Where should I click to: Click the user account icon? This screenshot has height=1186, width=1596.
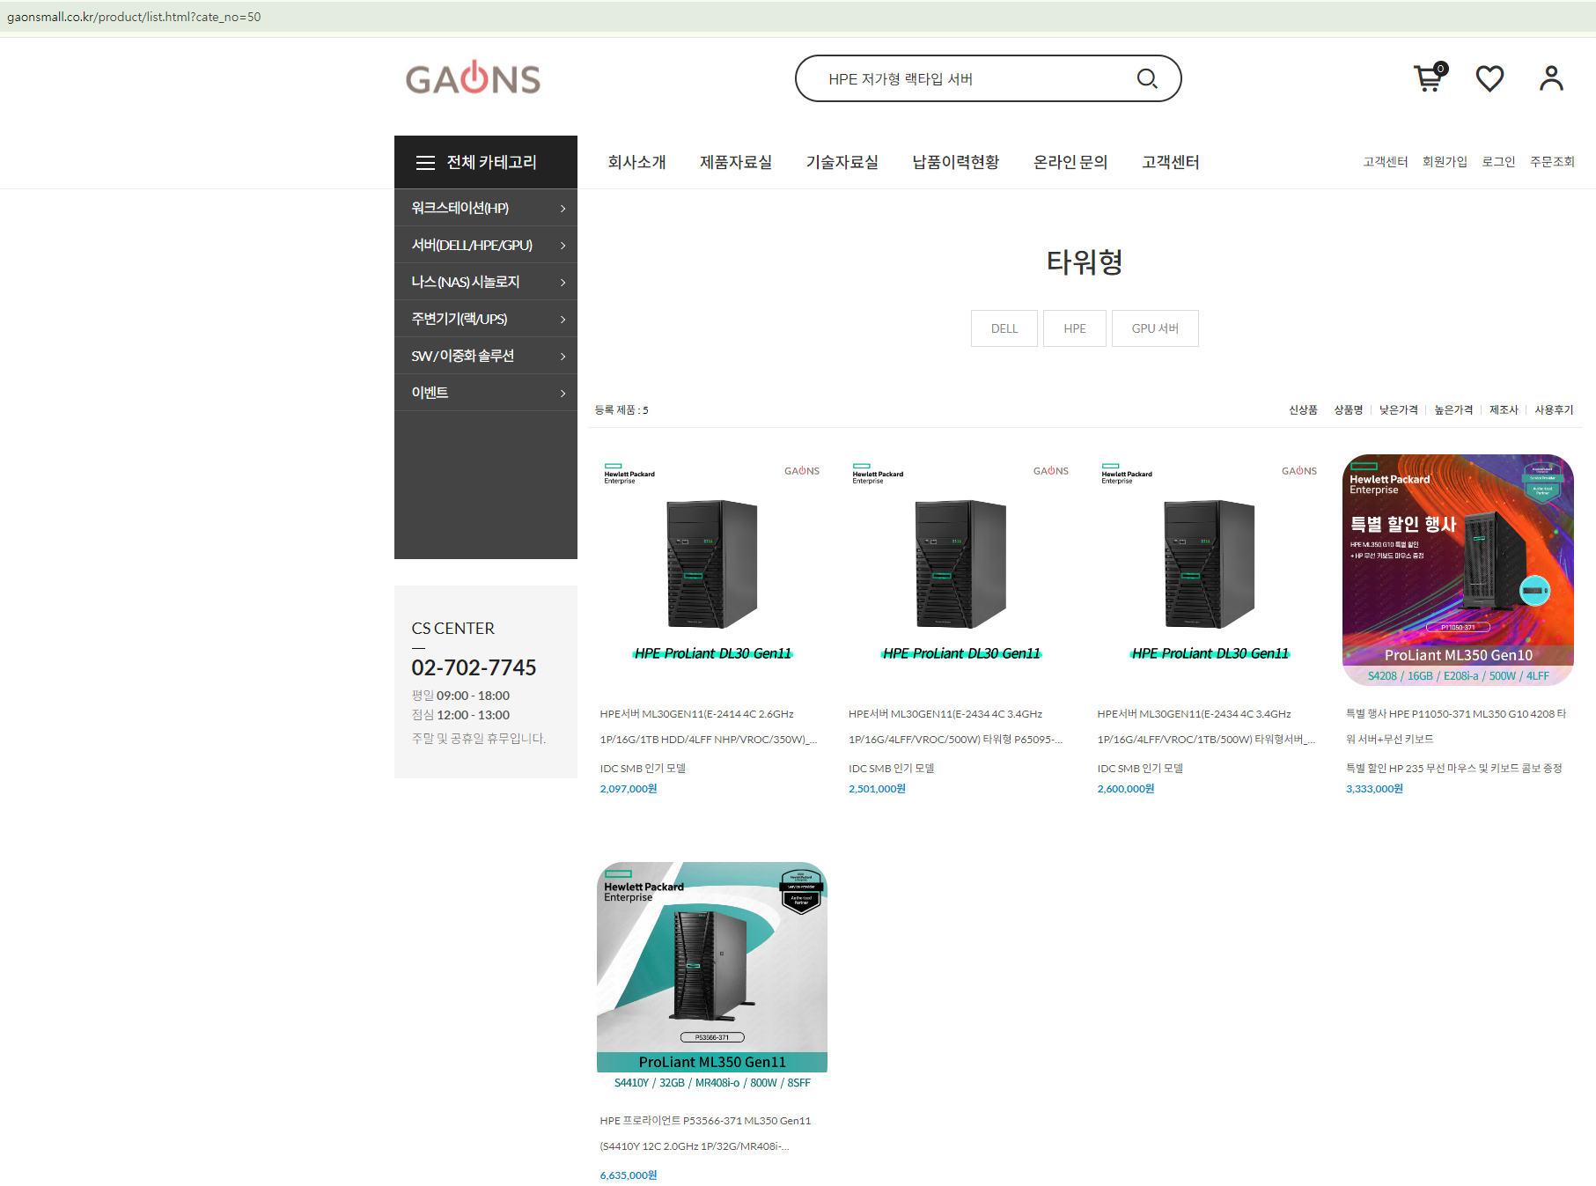pos(1551,78)
